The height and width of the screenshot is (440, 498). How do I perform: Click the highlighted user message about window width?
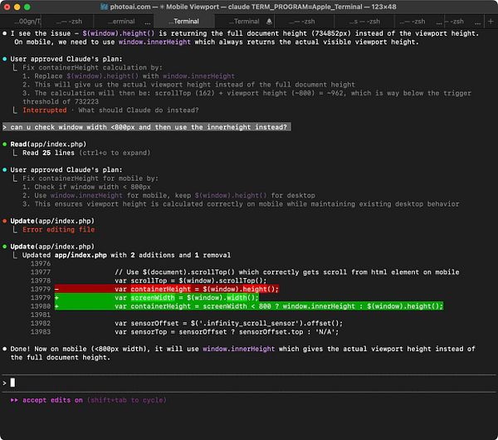(146, 127)
